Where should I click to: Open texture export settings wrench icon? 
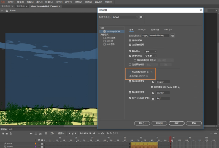click(x=152, y=72)
